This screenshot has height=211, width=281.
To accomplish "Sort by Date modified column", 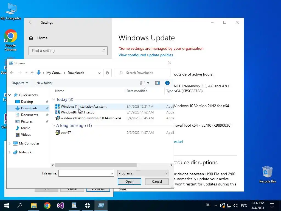I will [x=137, y=91].
